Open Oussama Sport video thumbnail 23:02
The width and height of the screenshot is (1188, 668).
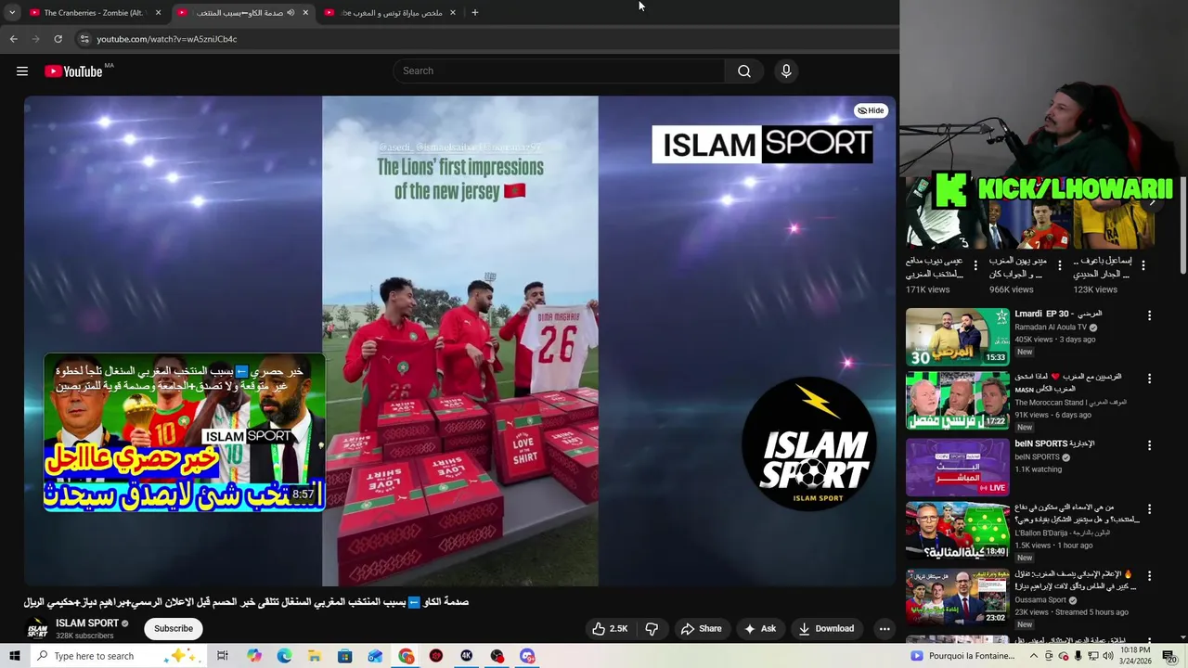click(957, 597)
